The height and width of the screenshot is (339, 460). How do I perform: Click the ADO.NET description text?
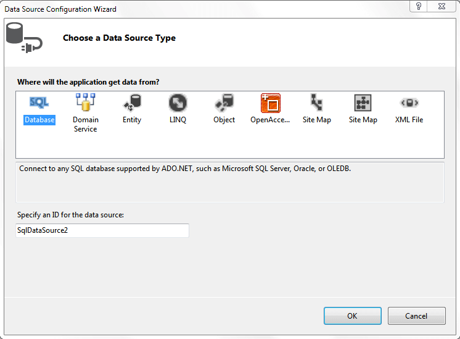click(185, 169)
